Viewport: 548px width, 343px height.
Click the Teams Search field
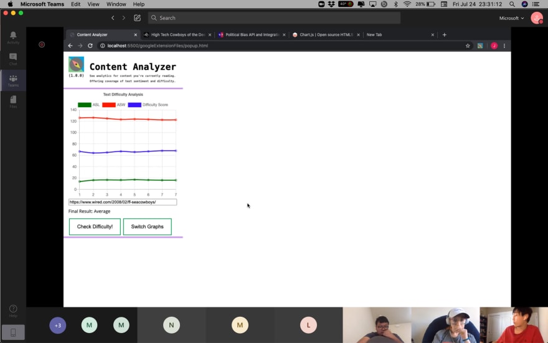pos(274,18)
